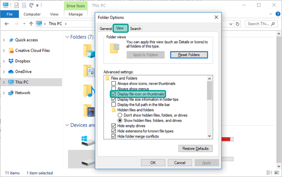Switch to details view icon in status bar
This screenshot has width=282, height=177.
click(269, 173)
